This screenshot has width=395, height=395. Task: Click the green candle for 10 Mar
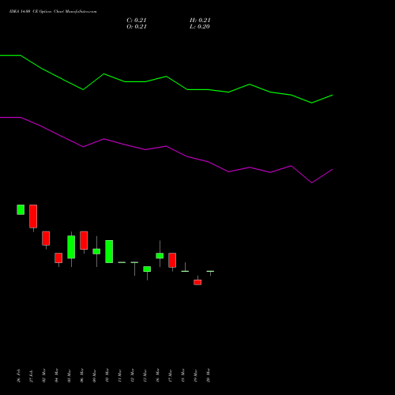coord(109,251)
